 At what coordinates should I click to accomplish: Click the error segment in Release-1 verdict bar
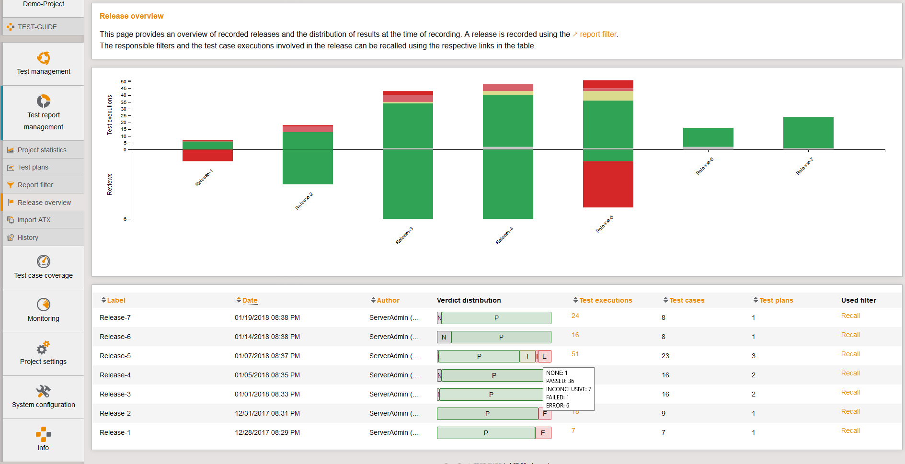point(543,433)
